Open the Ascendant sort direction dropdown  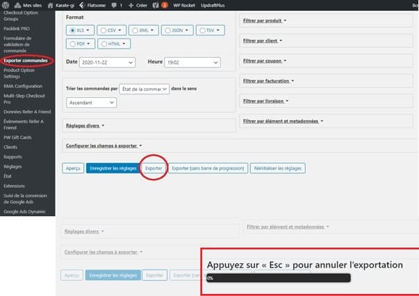tap(92, 103)
